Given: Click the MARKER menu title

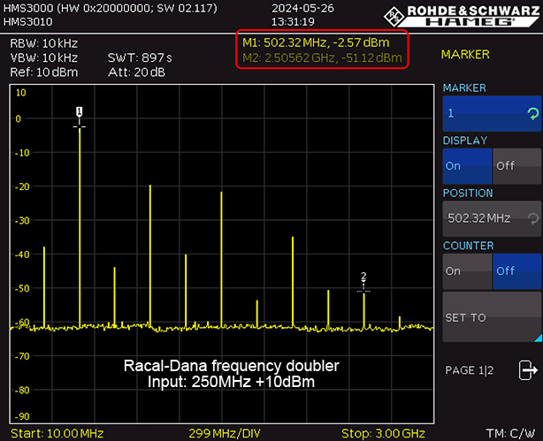Looking at the screenshot, I should (465, 54).
